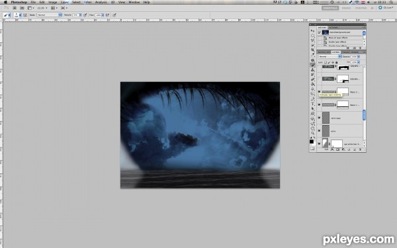Set the background color swatch

pyautogui.click(x=314, y=144)
